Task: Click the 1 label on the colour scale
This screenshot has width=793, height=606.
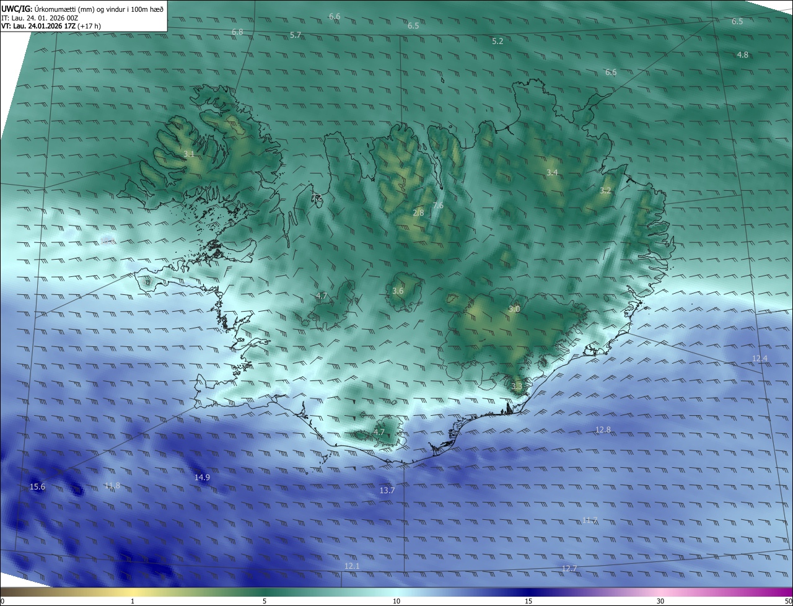Action: [x=133, y=602]
